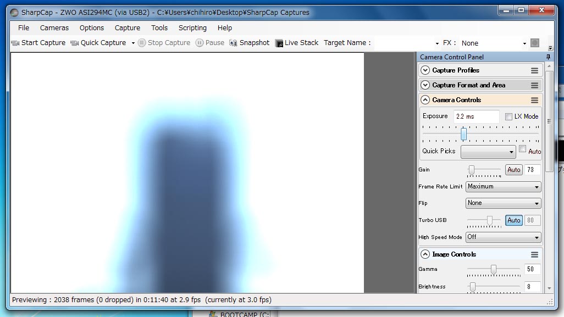Viewport: 564px width, 317px height.
Task: Open the Help menu
Action: coord(225,27)
